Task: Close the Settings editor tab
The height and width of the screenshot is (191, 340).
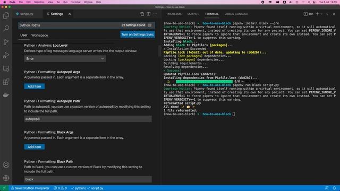Action: coord(70,14)
